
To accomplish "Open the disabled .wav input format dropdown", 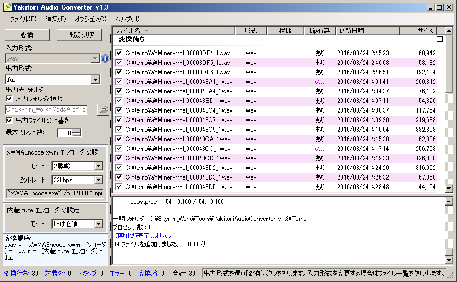I will (96, 58).
